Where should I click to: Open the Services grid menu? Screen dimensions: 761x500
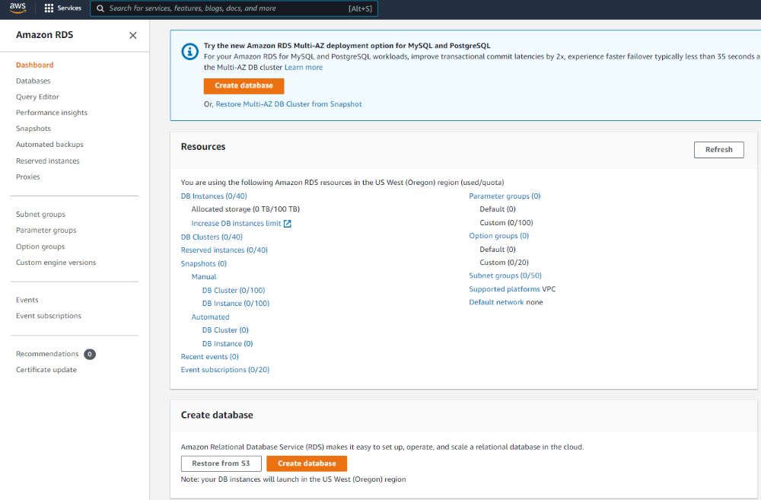pyautogui.click(x=63, y=8)
